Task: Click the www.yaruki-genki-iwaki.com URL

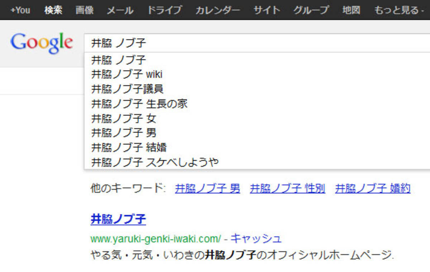Action: [x=156, y=238]
